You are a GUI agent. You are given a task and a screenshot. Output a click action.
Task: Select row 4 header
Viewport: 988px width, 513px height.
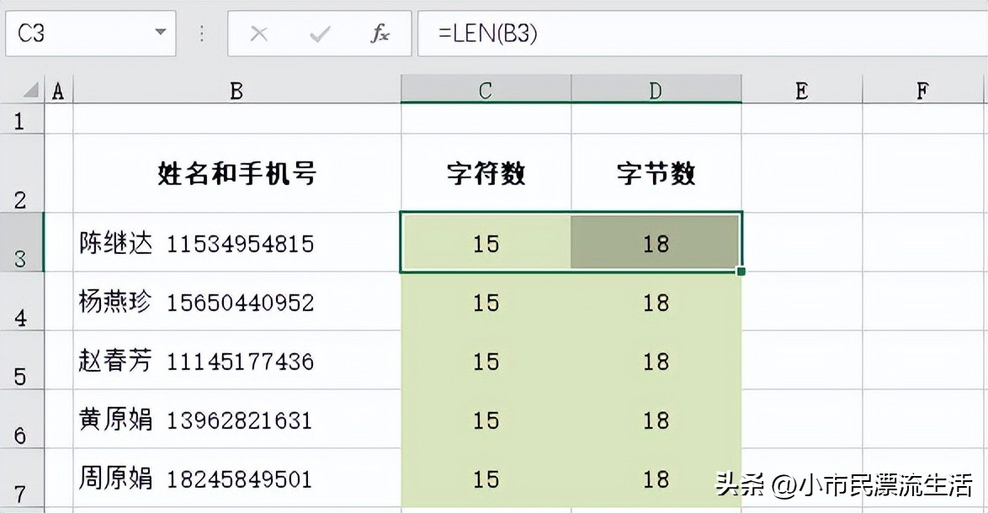pos(22,301)
